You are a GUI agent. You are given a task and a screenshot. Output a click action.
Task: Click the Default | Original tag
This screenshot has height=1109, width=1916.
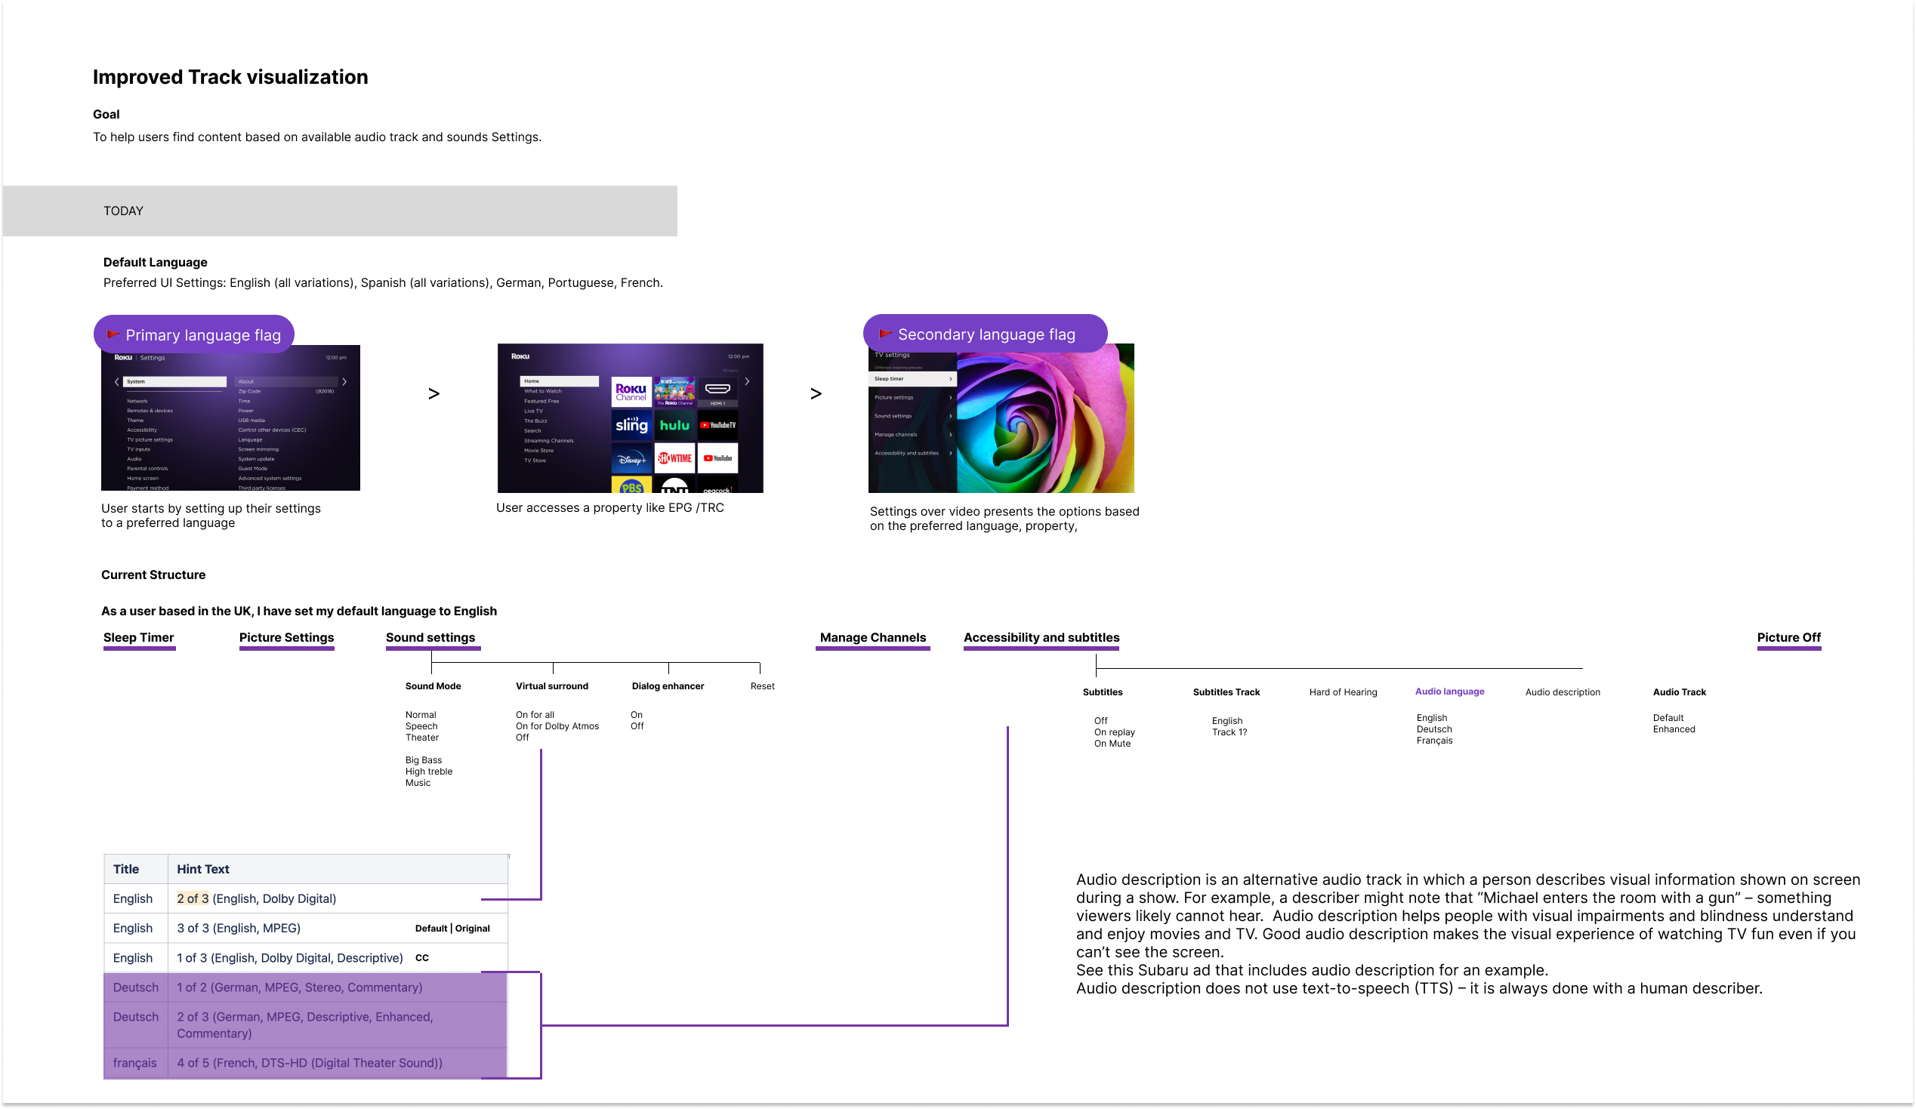[x=452, y=929]
